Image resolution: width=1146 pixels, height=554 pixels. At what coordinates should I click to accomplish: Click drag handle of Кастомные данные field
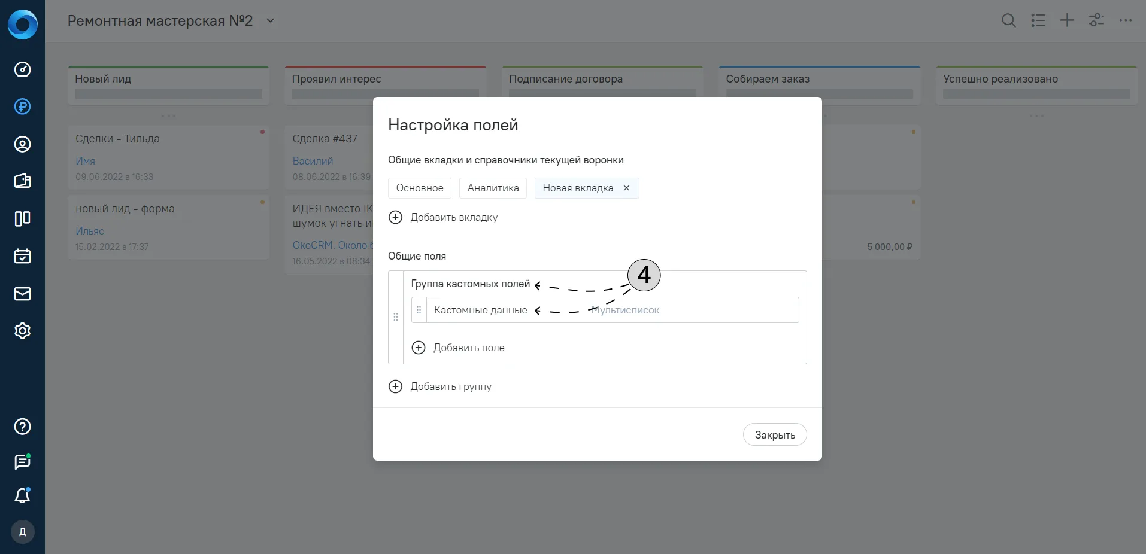pos(419,310)
